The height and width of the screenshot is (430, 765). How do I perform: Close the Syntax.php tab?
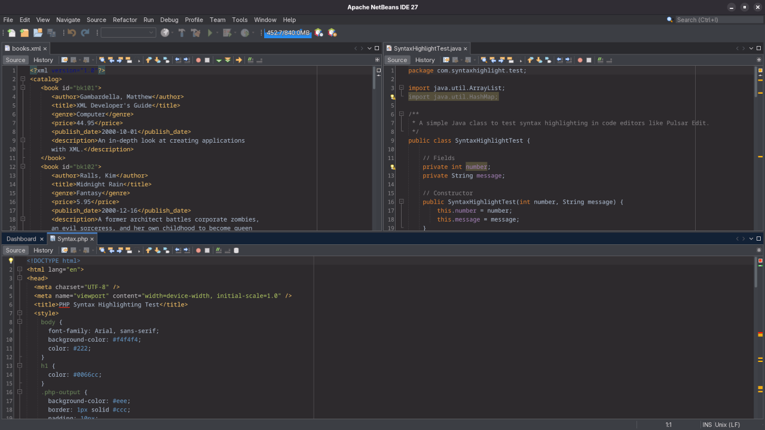92,239
